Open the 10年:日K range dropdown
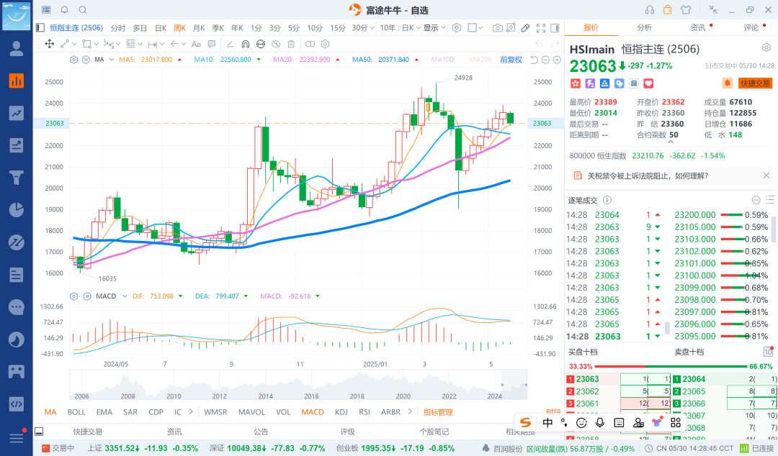 401,28
